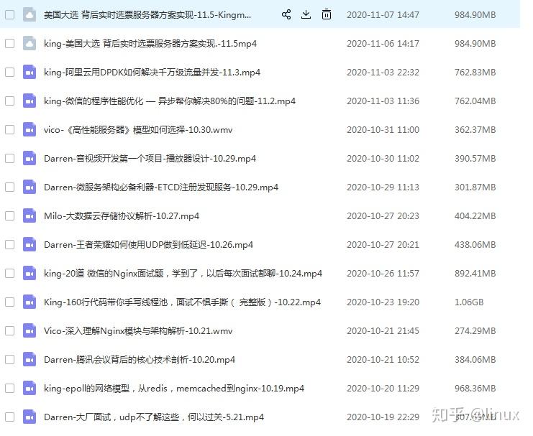Viewport: 533px width, 436px height.
Task: Open Darren-音视频开发第一个项目-播放器设计-10.29.mp4
Action: point(150,159)
